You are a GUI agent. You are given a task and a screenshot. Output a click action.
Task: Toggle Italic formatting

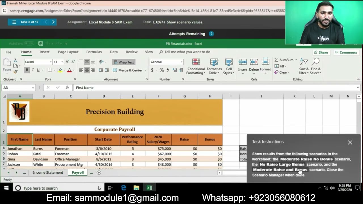tap(33, 70)
